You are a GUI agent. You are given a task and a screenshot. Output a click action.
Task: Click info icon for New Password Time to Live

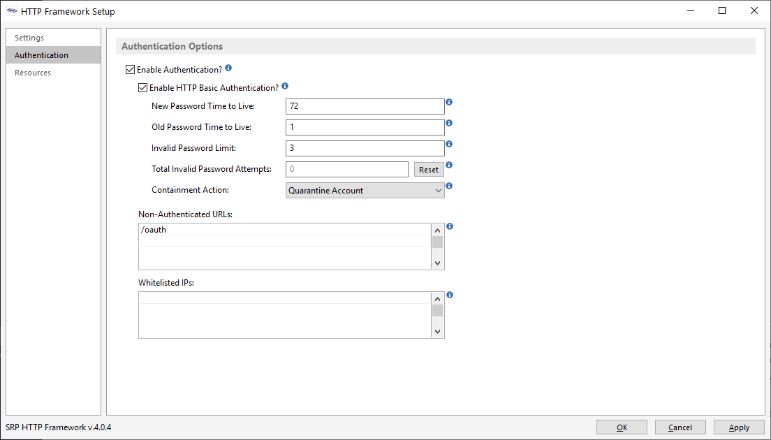pyautogui.click(x=449, y=102)
